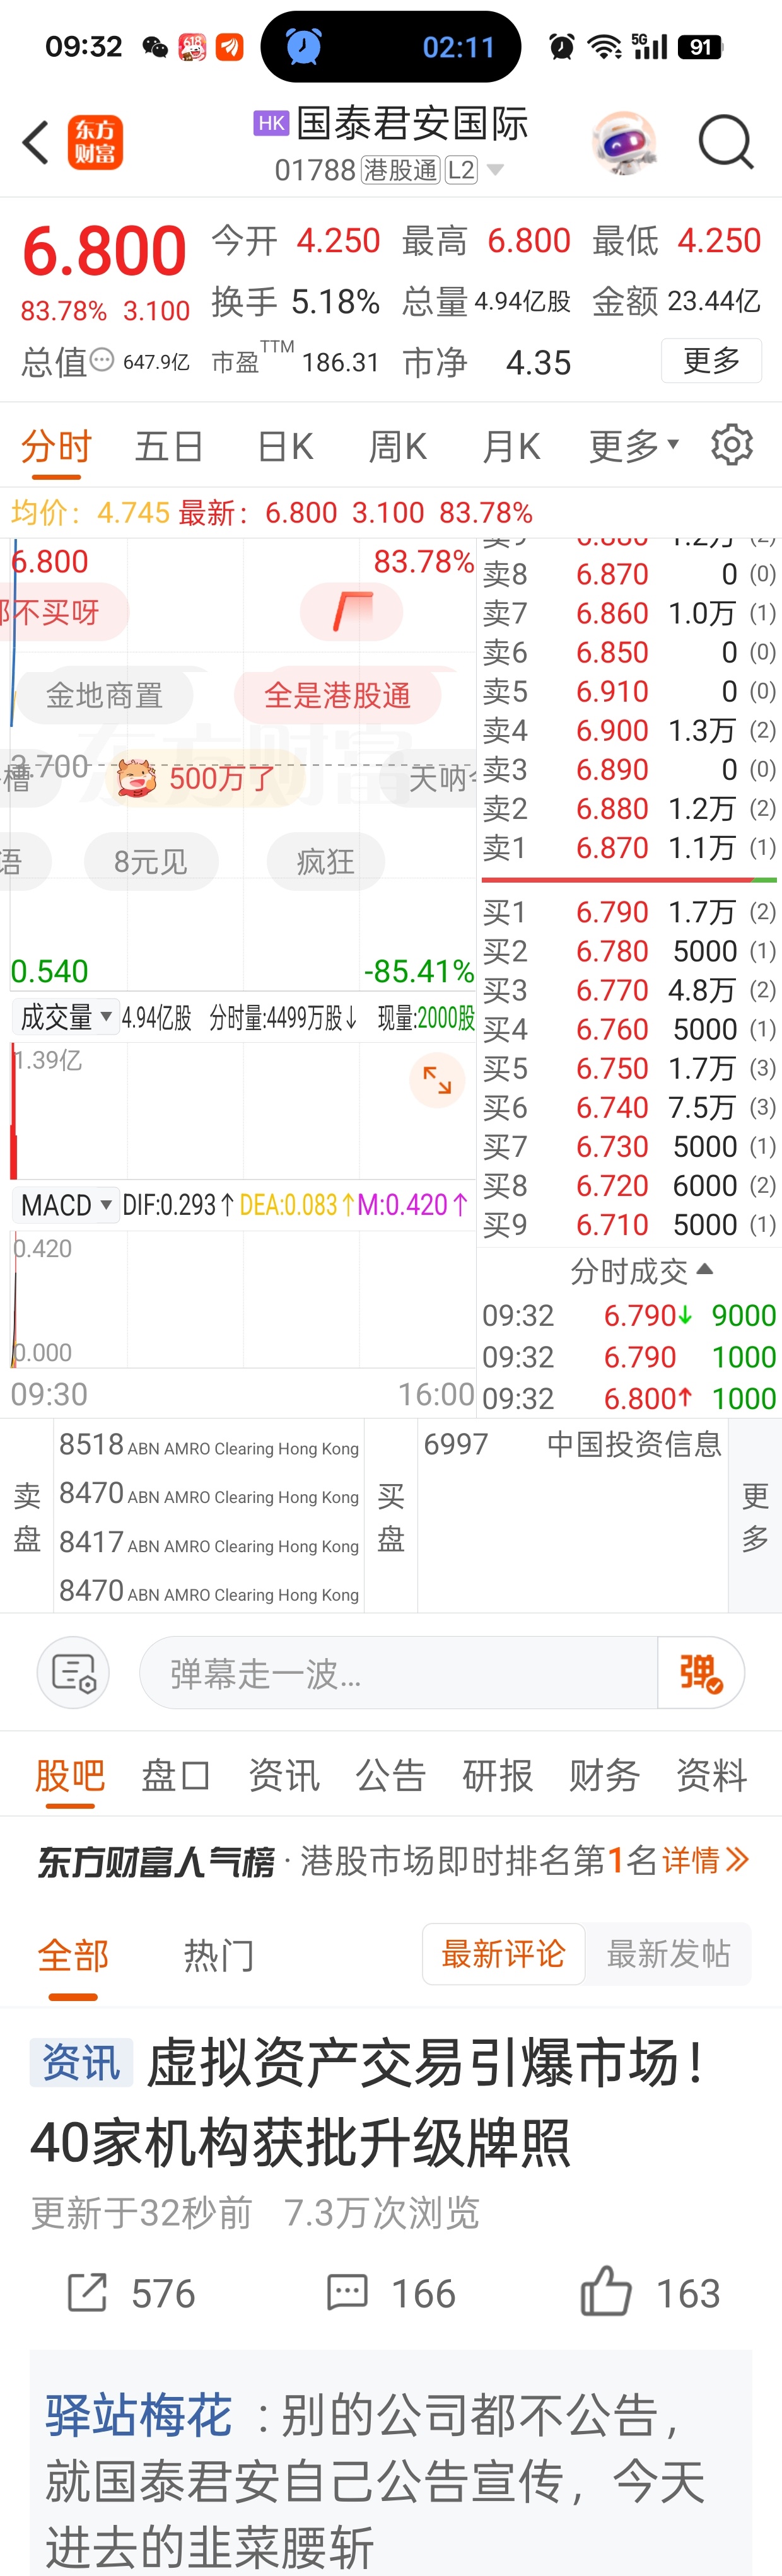782x2576 pixels.
Task: Tap the alarm timer pill 02:11
Action: click(x=391, y=47)
